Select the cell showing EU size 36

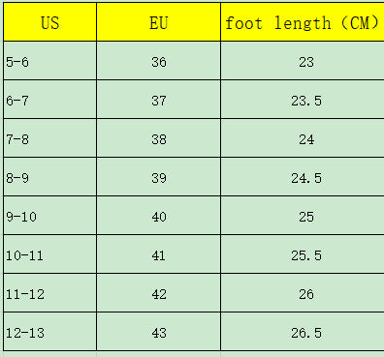[x=159, y=61]
